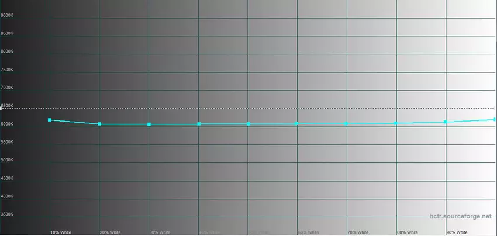This screenshot has width=497, height=236.
Task: Select the 7000K label on vertical axis
Action: click(9, 88)
